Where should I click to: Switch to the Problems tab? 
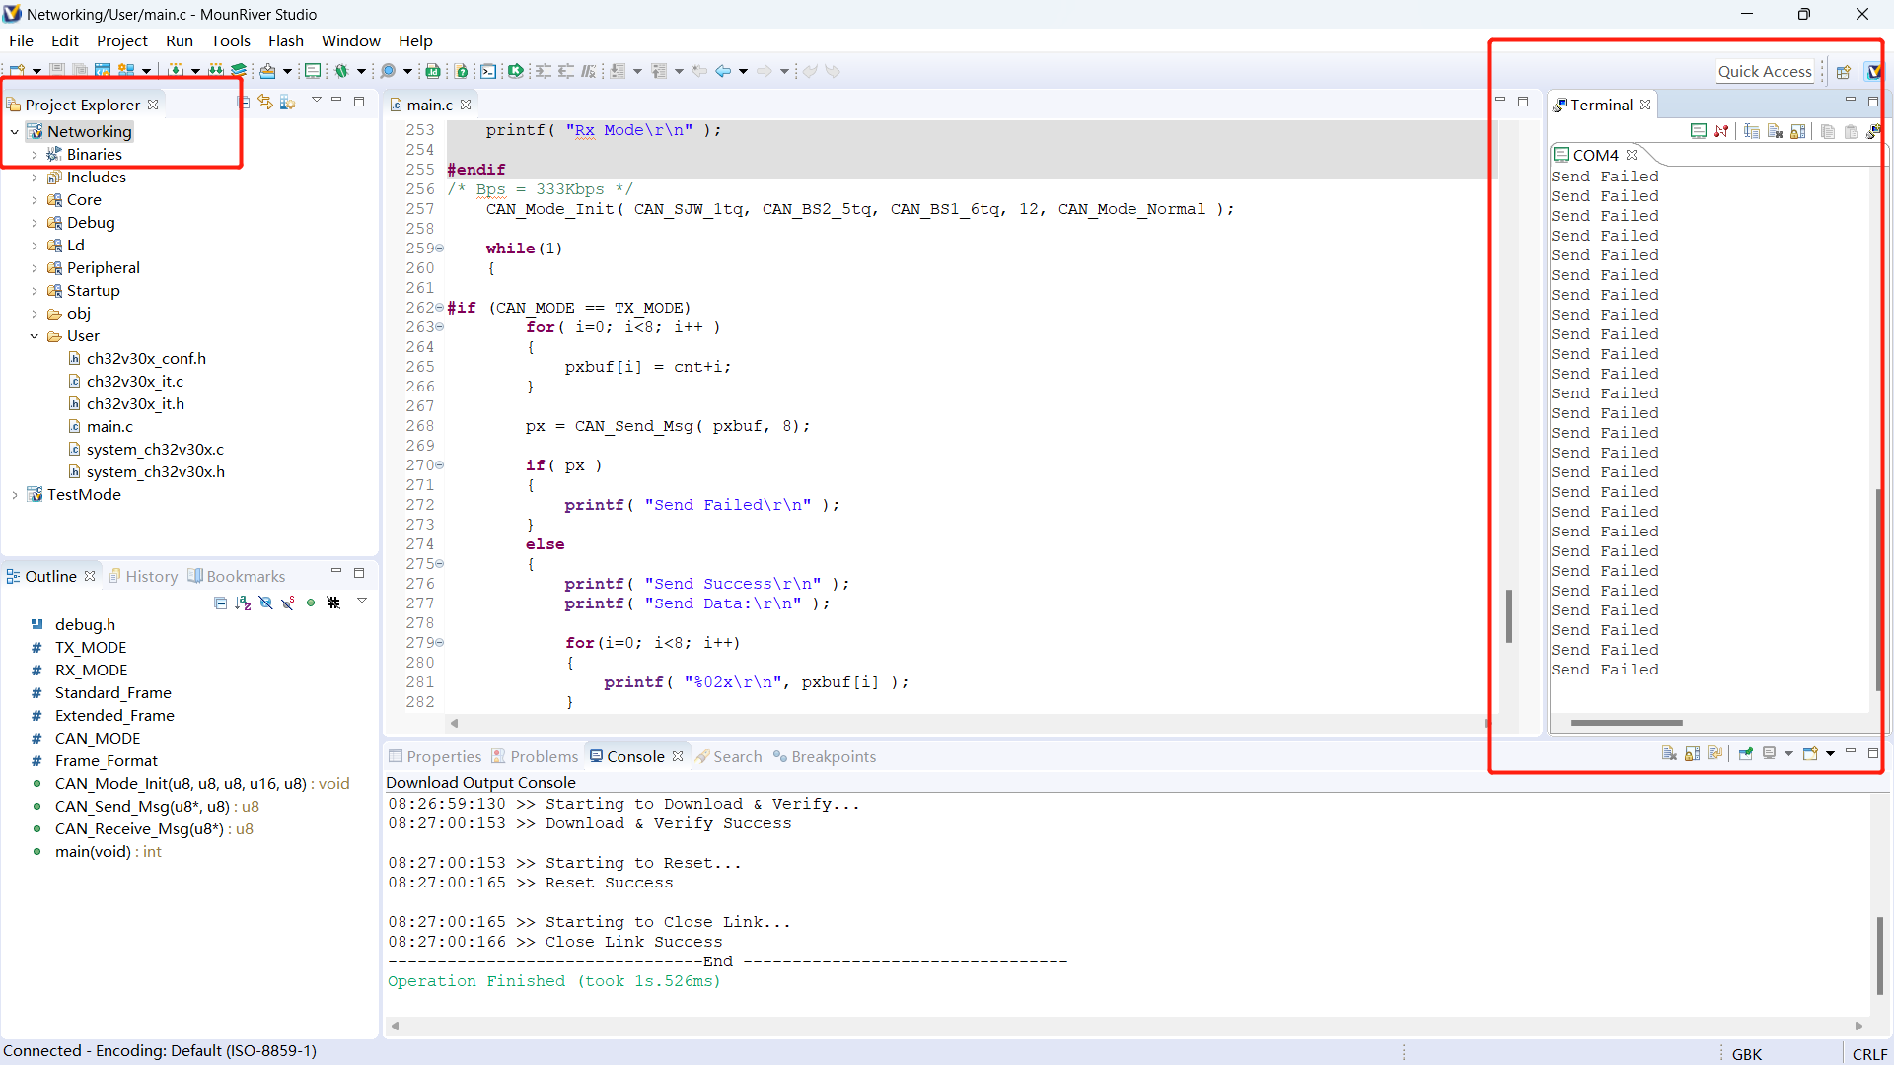coord(543,755)
